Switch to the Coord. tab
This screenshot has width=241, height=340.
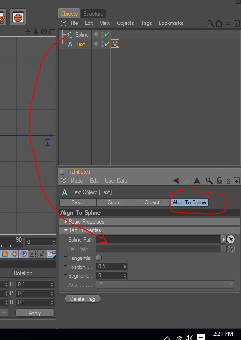[x=115, y=202]
